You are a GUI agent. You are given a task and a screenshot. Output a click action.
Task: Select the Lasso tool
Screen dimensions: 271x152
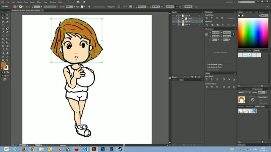7,18
